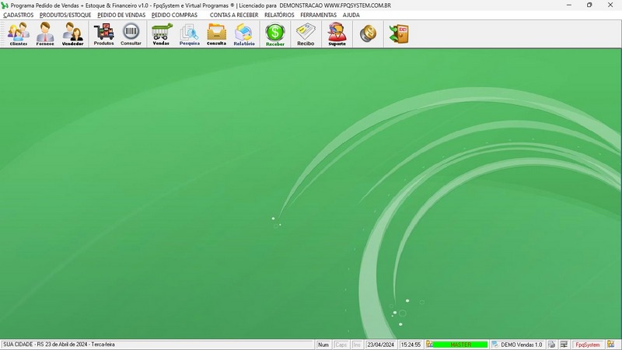
Task: Restore down the application window
Action: coord(589,5)
